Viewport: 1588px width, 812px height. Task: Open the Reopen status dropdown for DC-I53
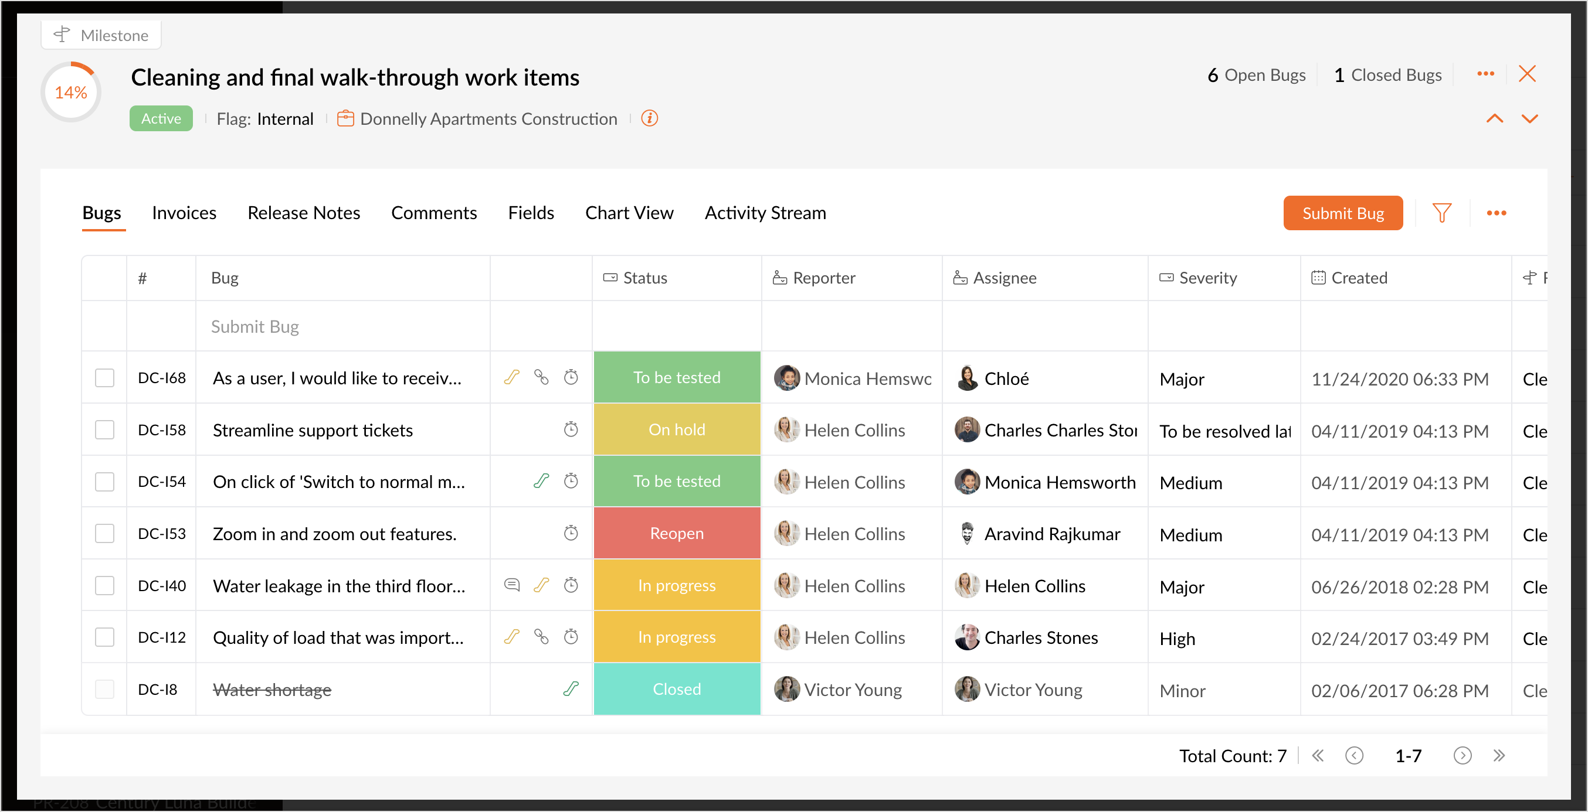pyautogui.click(x=676, y=534)
